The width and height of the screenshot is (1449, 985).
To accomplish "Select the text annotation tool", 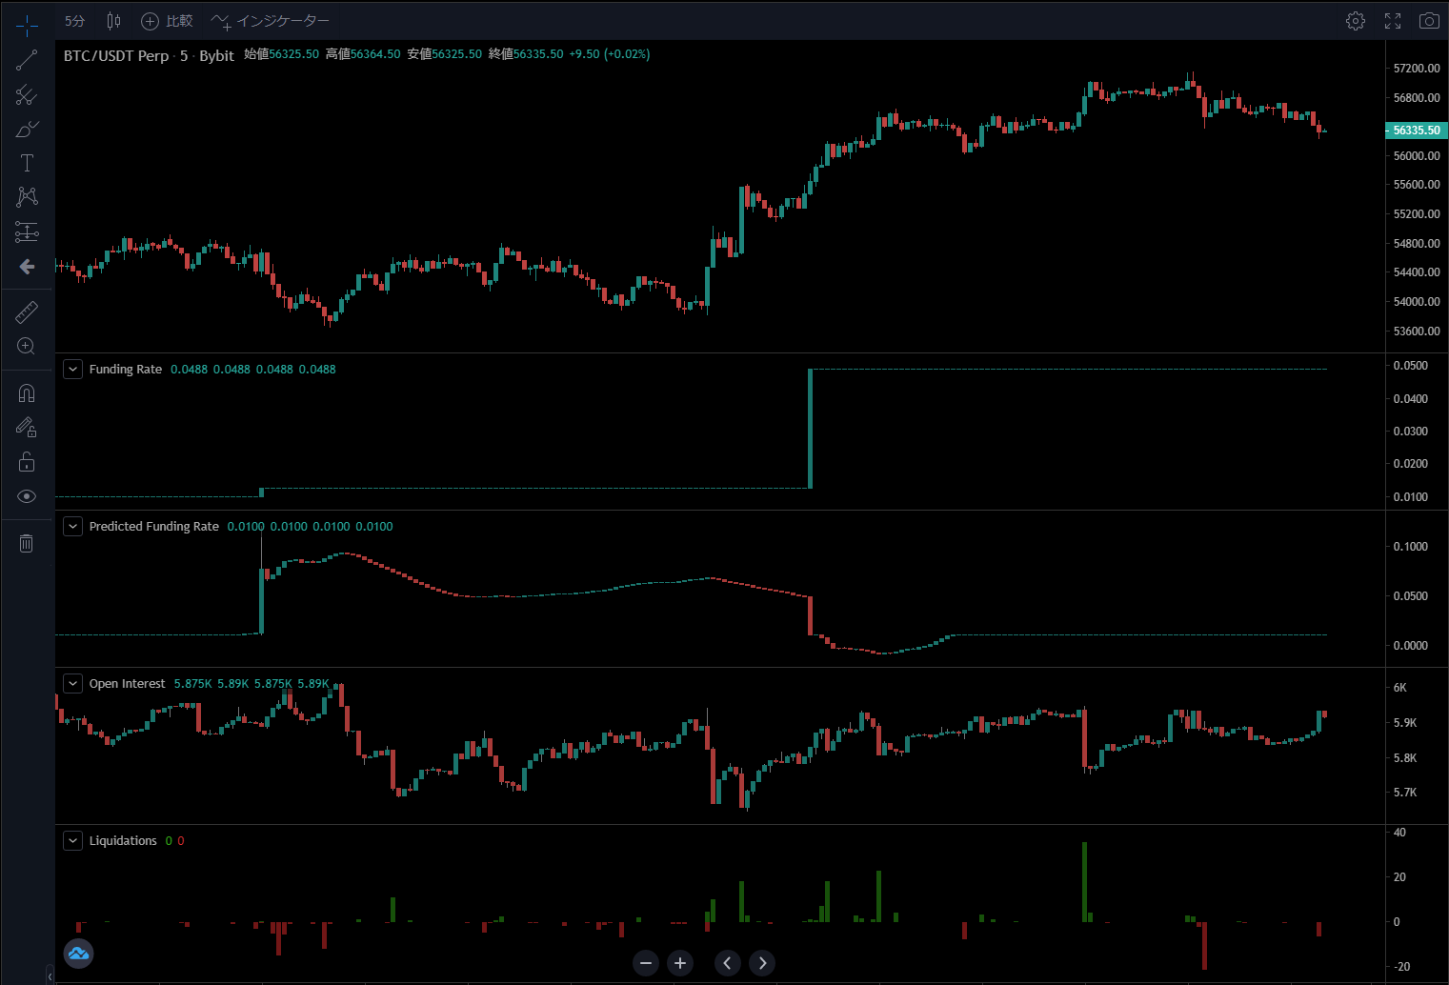I will point(27,163).
